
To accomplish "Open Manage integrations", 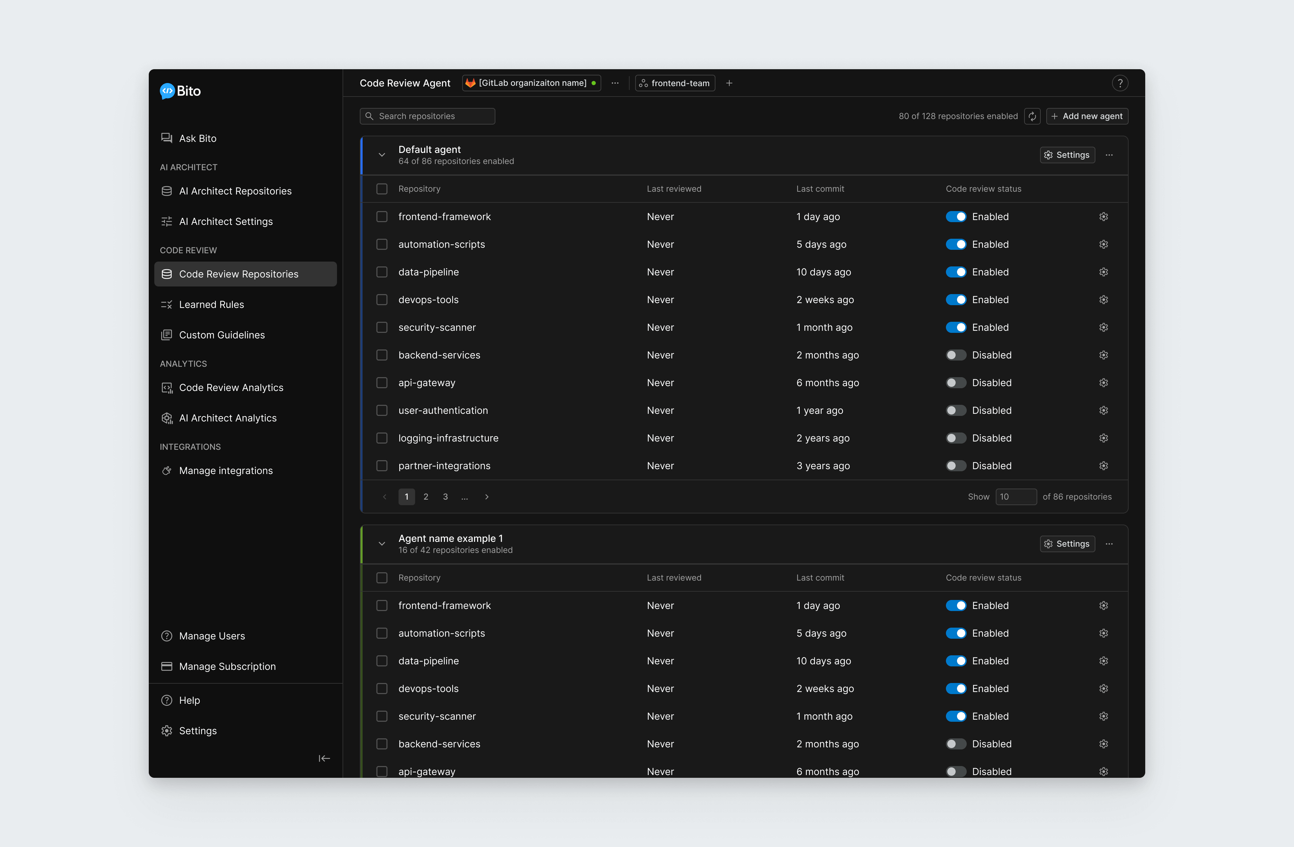I will pos(245,471).
